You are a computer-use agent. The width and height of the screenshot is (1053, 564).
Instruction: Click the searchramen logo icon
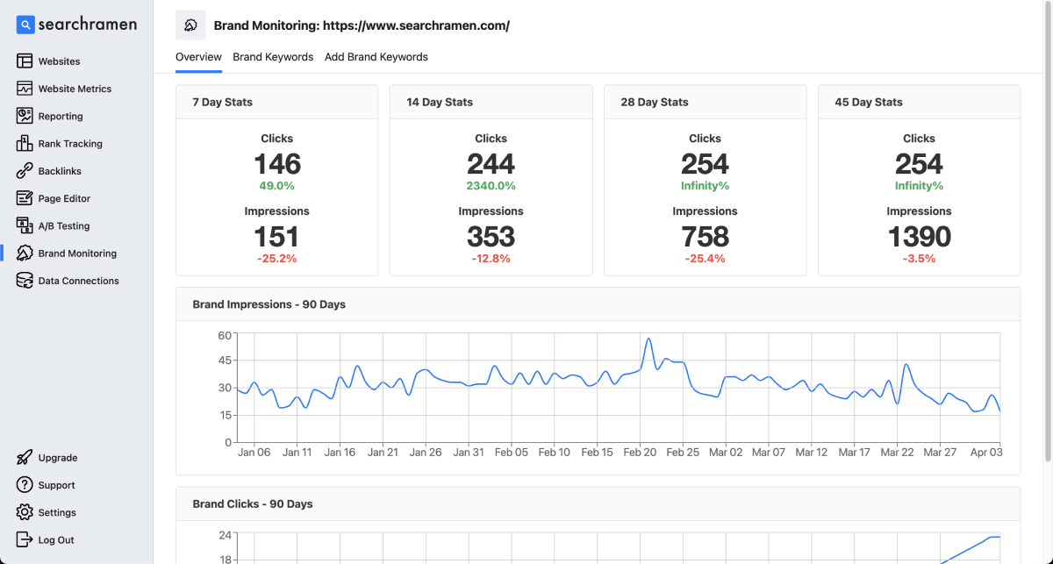[x=25, y=25]
